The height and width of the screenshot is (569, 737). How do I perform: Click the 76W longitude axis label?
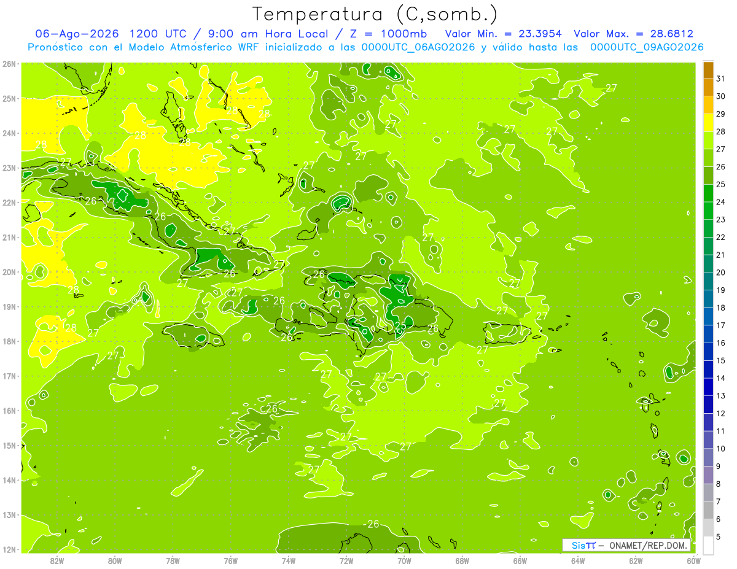230,560
